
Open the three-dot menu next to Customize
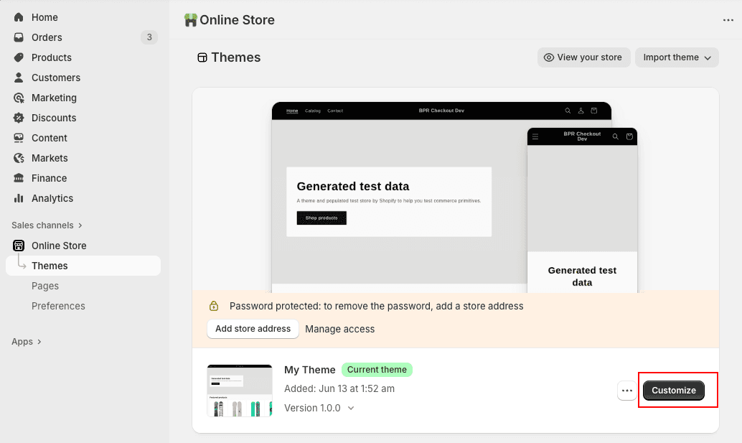click(626, 390)
